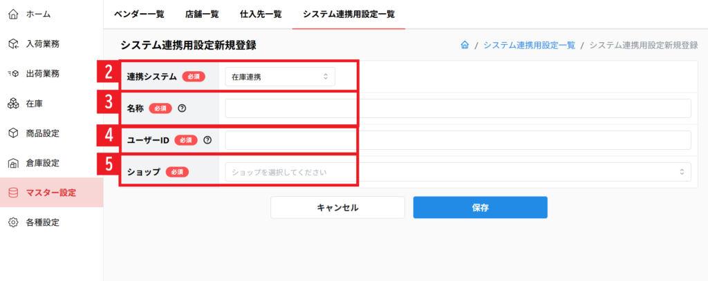This screenshot has width=708, height=281.
Task: Select the 仕入先一覧 tab
Action: [x=261, y=14]
